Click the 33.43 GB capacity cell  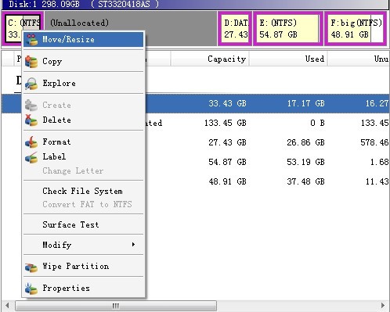[227, 103]
